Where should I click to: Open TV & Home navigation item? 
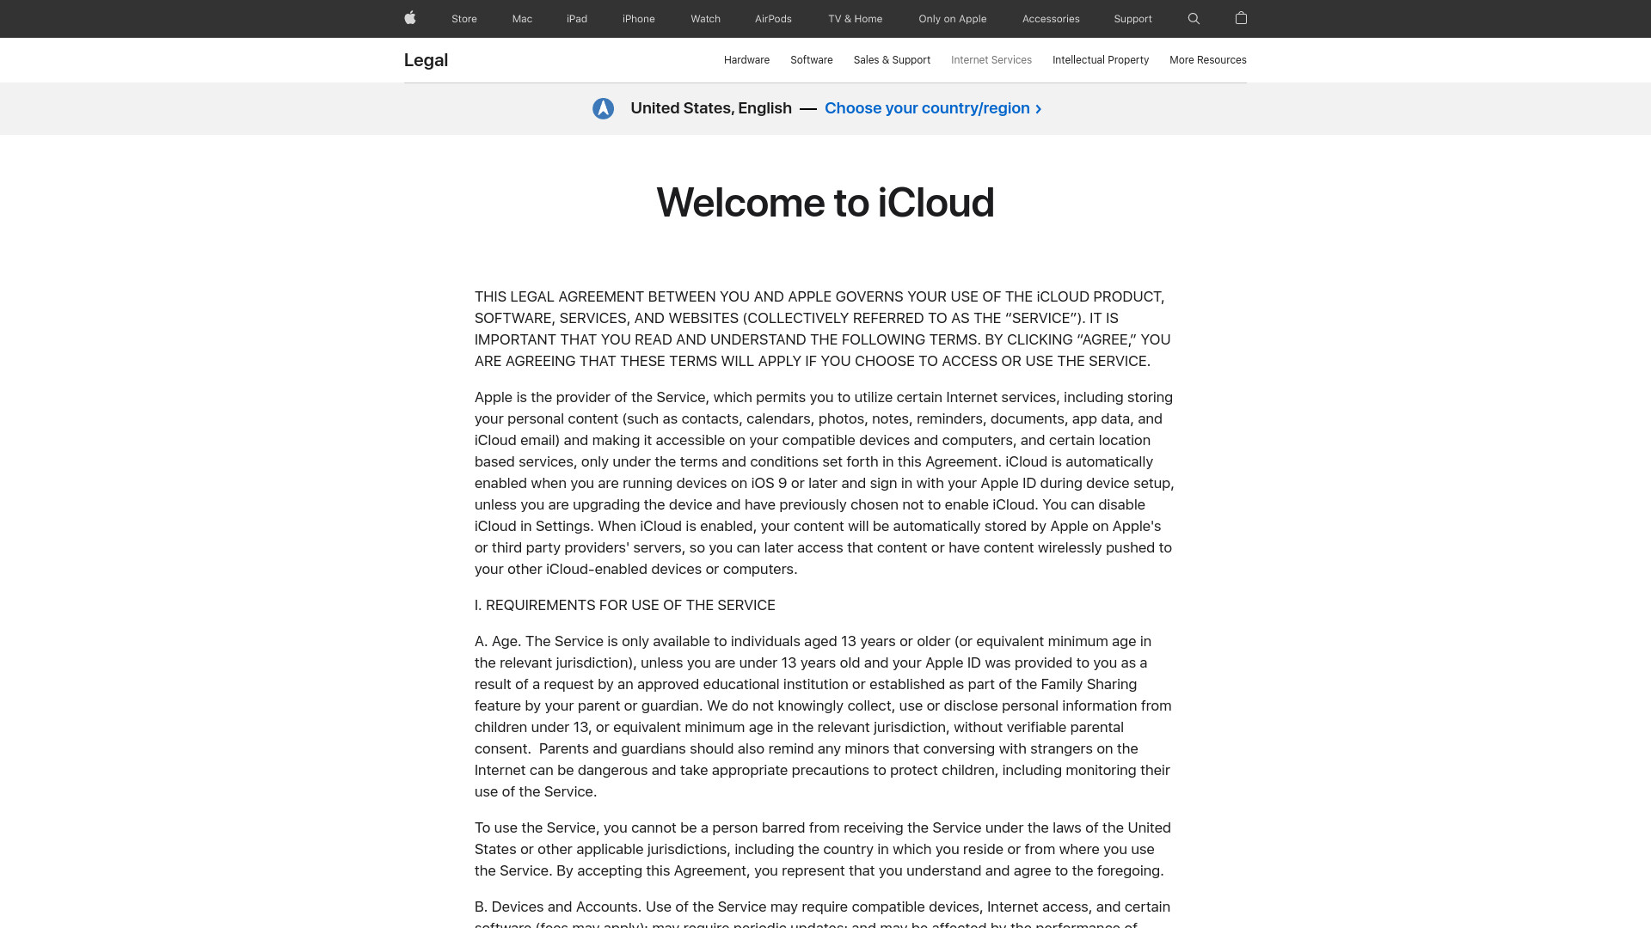[856, 19]
